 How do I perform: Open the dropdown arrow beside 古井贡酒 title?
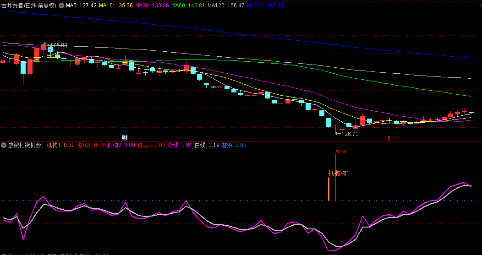(x=61, y=5)
